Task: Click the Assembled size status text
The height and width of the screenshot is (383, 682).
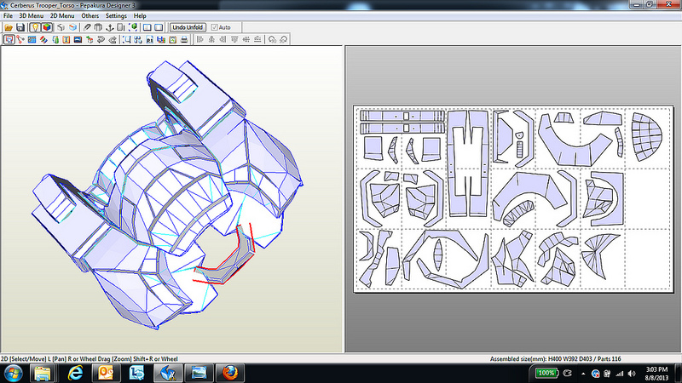Action: pyautogui.click(x=556, y=358)
